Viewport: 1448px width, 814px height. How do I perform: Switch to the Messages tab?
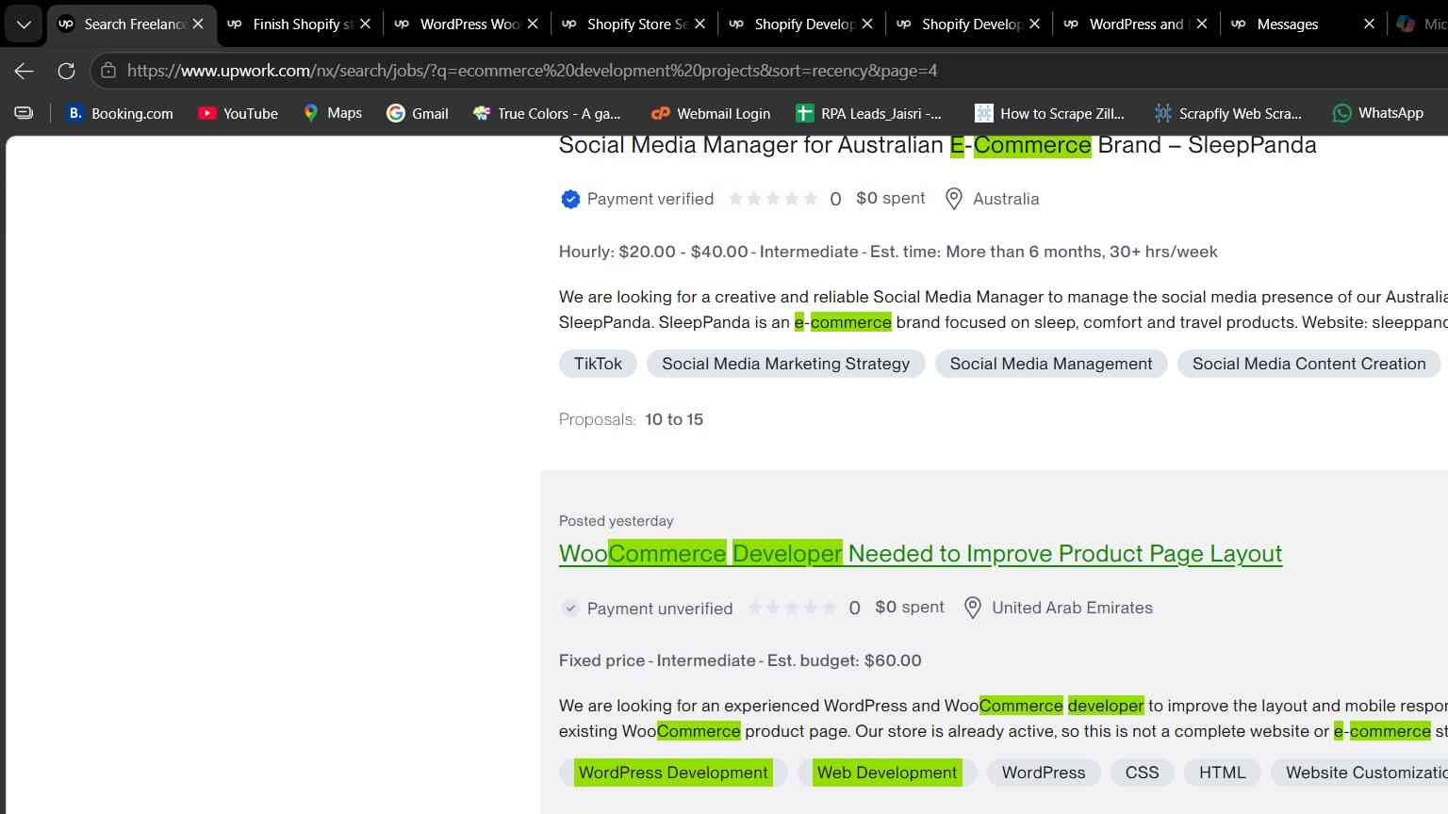1288,24
